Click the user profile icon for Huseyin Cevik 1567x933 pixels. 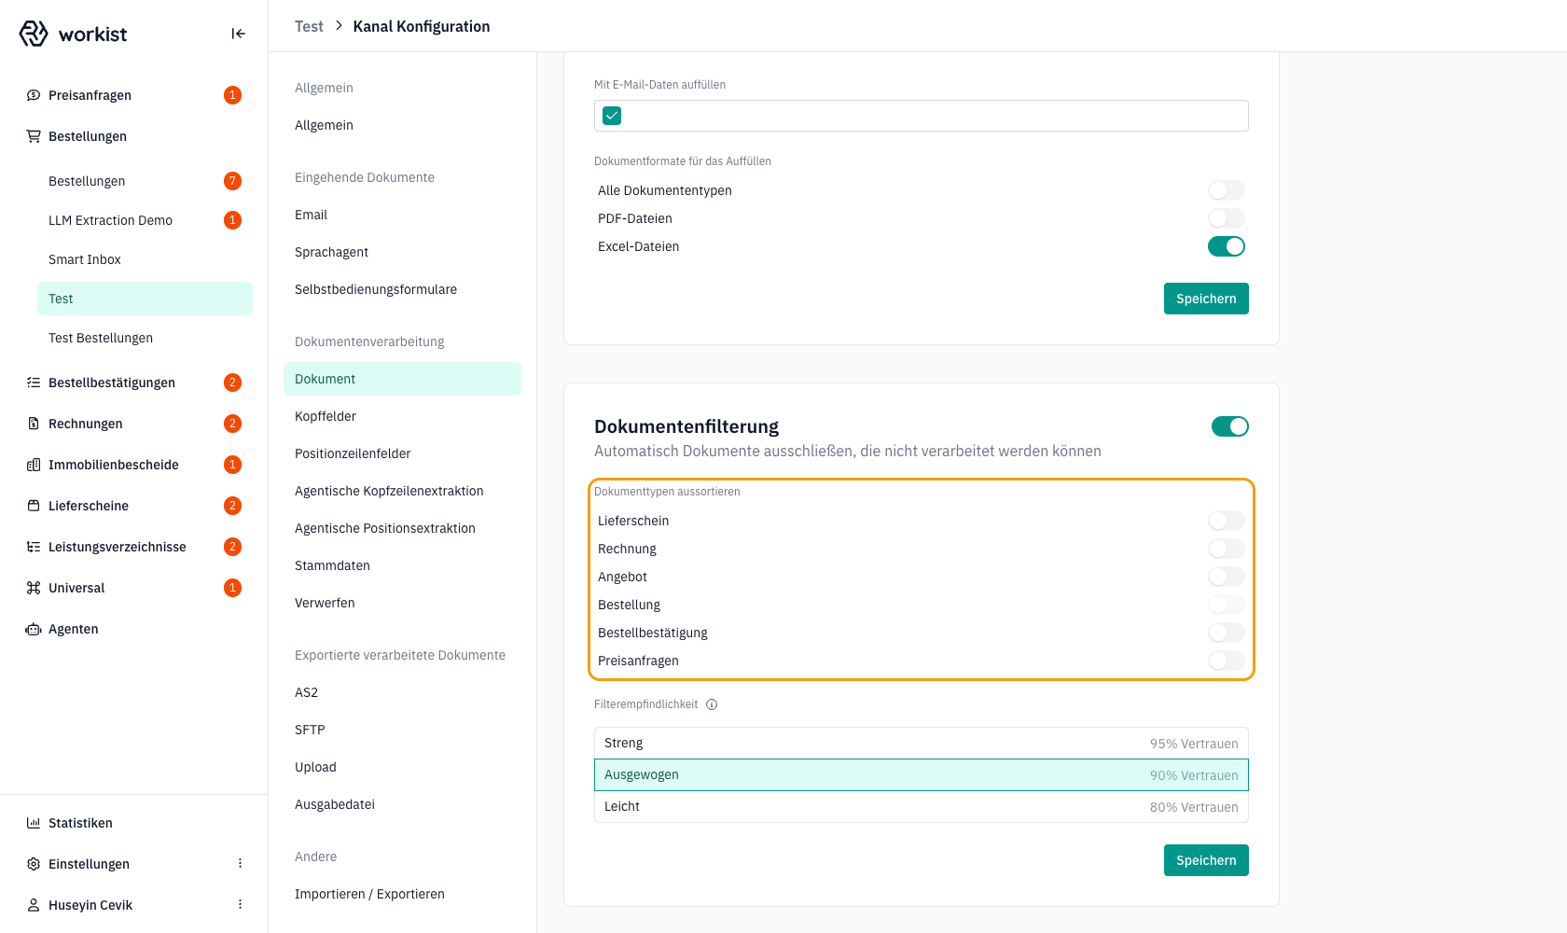[34, 905]
